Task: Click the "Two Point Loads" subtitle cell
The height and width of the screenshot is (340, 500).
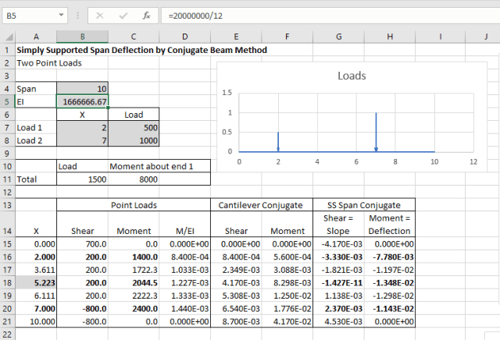Action: [48, 62]
